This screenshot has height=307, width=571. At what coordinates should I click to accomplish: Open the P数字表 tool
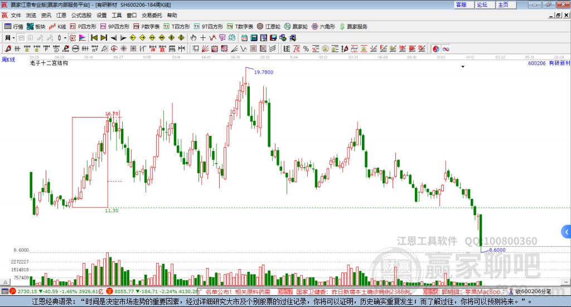147,27
